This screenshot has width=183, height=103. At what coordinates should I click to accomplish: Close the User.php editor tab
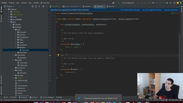pyautogui.click(x=104, y=6)
